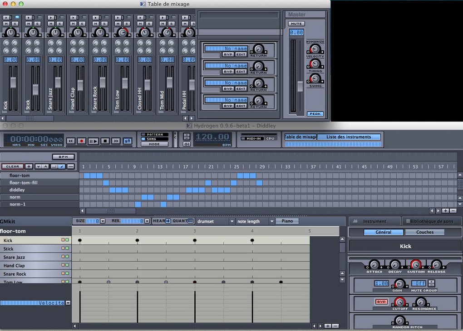Click the stop transport button
The image size is (463, 331).
pos(105,141)
